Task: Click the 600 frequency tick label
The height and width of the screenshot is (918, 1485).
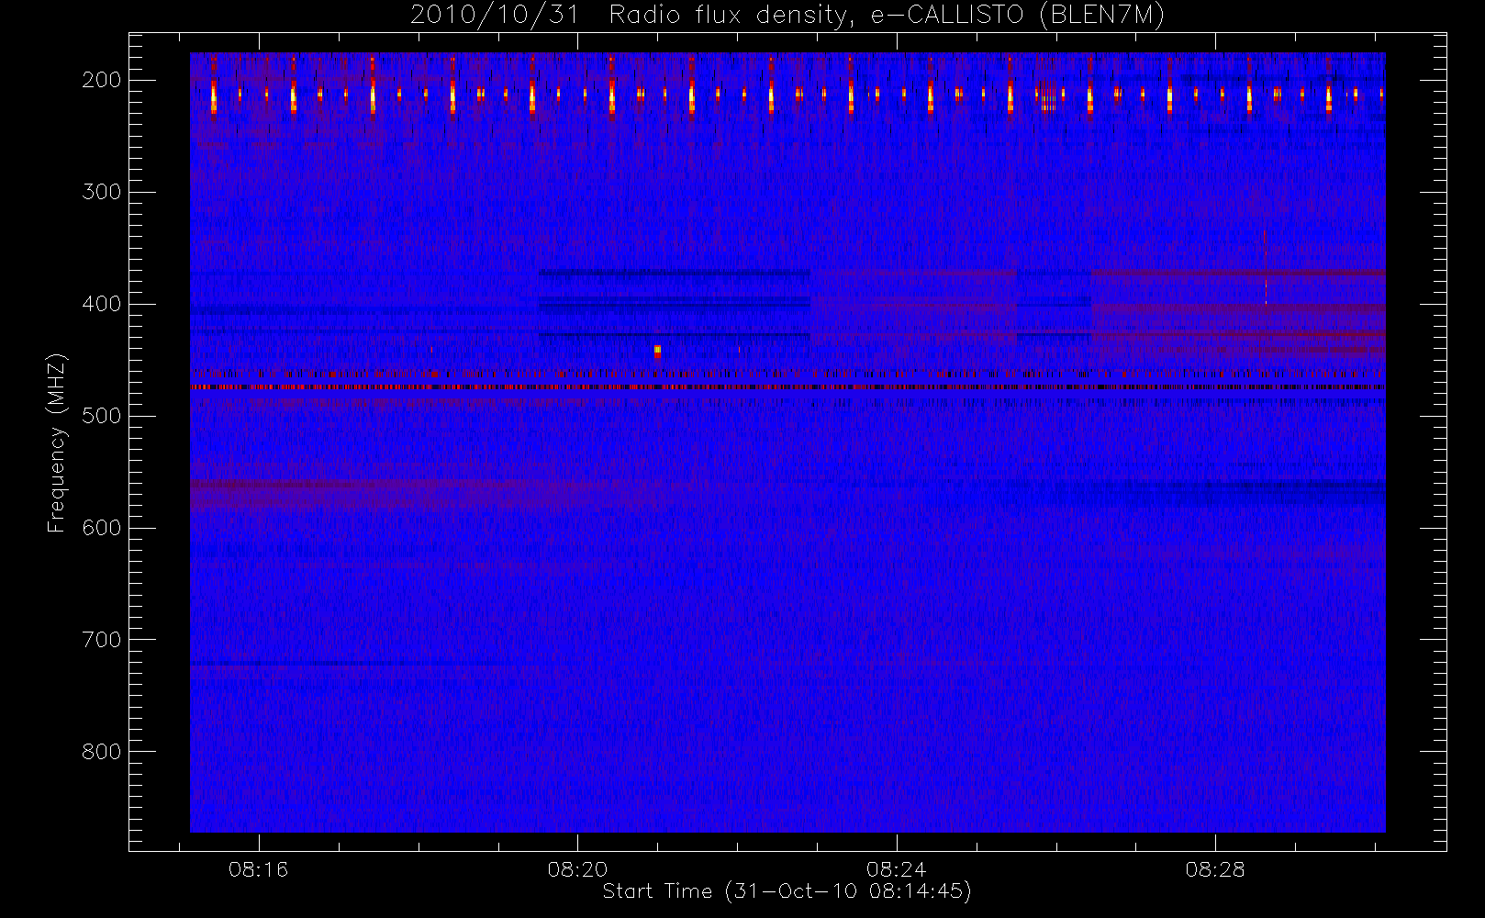Action: [x=101, y=528]
